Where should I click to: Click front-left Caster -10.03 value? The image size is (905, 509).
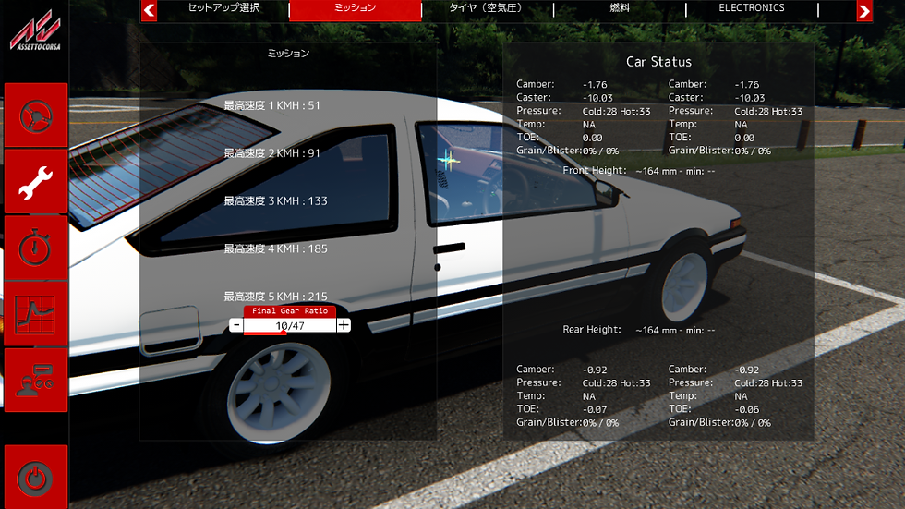[x=597, y=98]
